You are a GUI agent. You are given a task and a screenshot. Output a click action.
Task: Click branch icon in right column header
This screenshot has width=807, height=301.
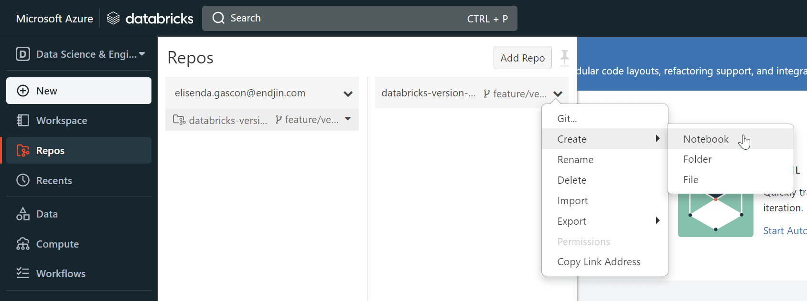pyautogui.click(x=486, y=93)
